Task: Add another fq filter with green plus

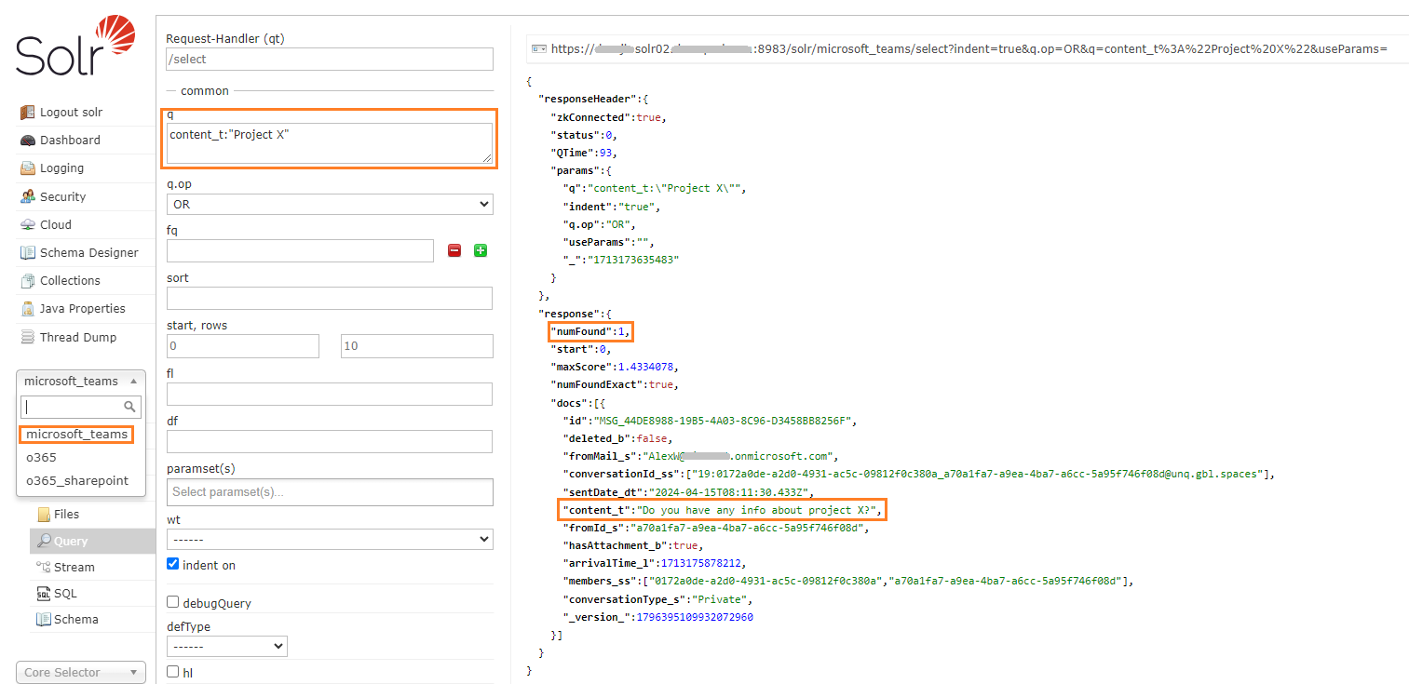Action: (x=481, y=250)
